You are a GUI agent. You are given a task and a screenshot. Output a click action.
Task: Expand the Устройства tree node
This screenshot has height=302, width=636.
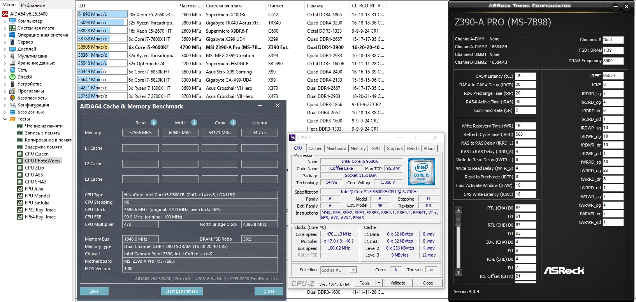coord(5,84)
